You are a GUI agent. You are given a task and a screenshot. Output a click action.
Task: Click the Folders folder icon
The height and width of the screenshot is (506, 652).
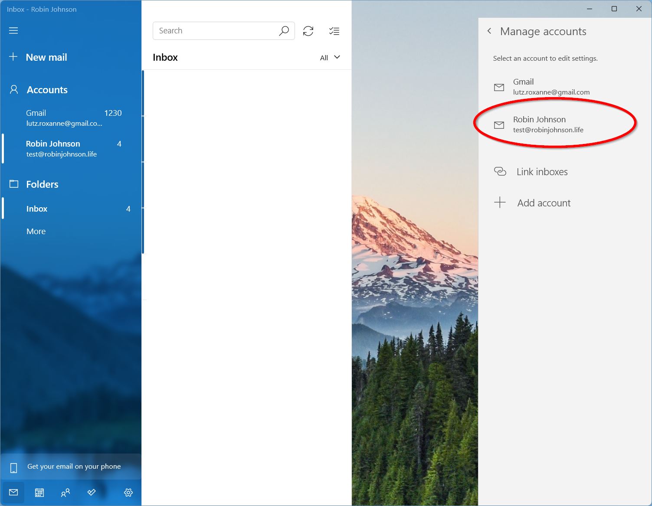click(14, 184)
